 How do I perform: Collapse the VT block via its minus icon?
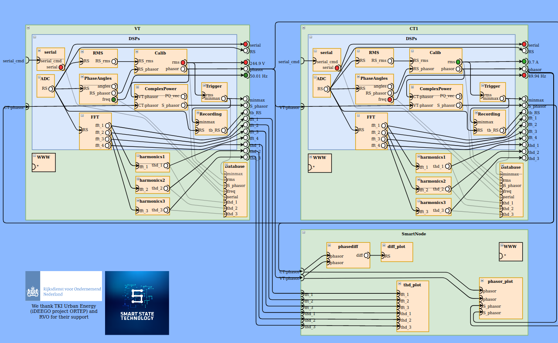(28, 27)
